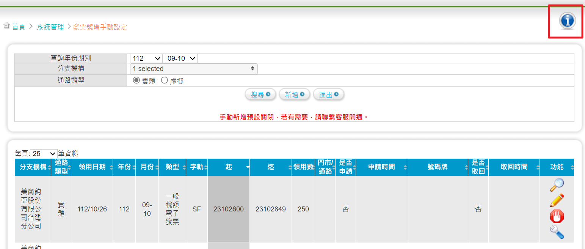Click the 字軌 cell showing SF

coord(197,209)
